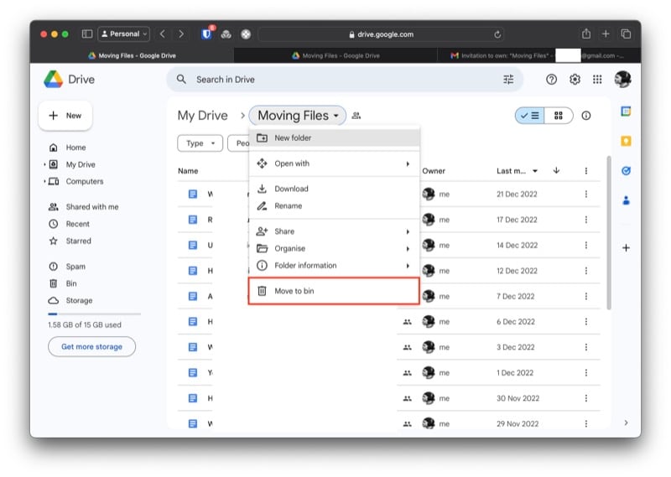Open the Google Keep side panel icon
The height and width of the screenshot is (477, 671).
coord(626,141)
